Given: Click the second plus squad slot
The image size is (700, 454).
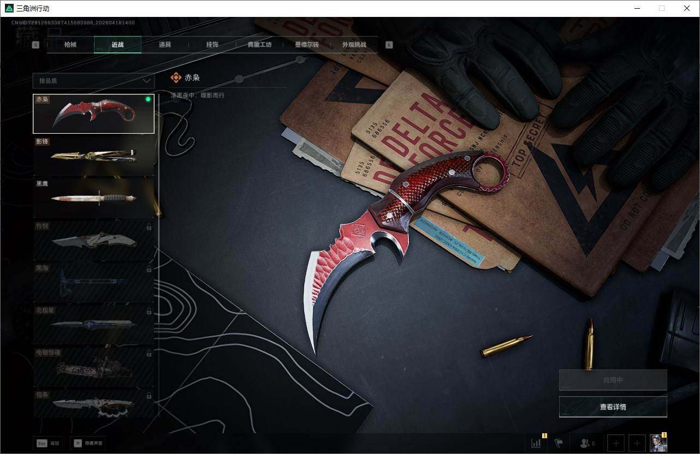Looking at the screenshot, I should 637,443.
